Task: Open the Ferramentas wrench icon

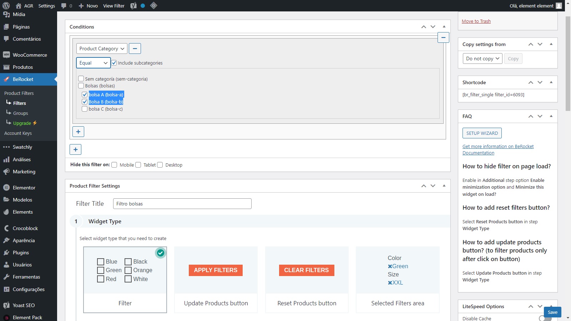Action: [x=6, y=277]
